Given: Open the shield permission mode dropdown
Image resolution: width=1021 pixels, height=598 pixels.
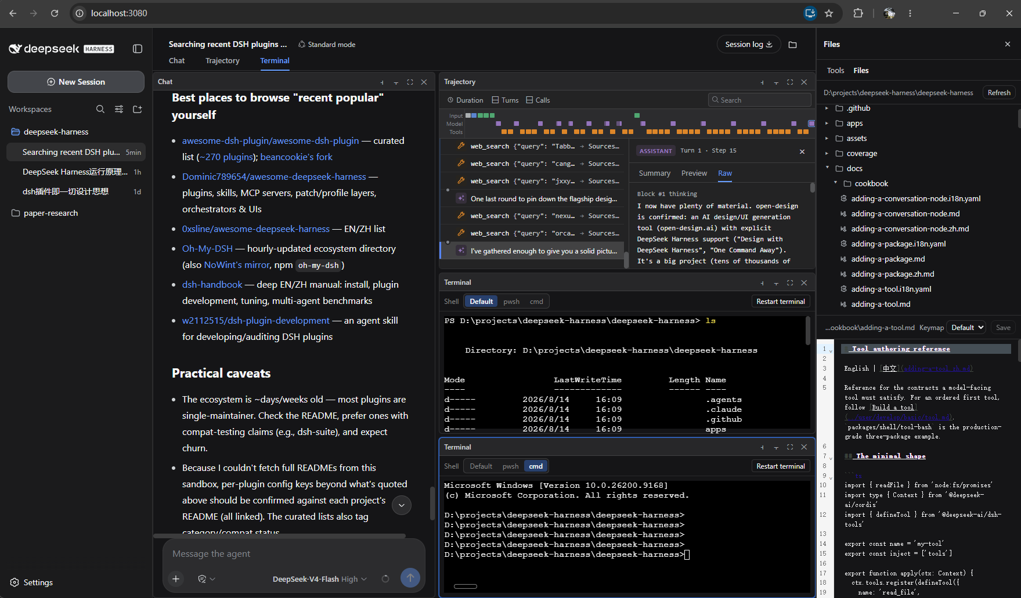Looking at the screenshot, I should click(207, 579).
